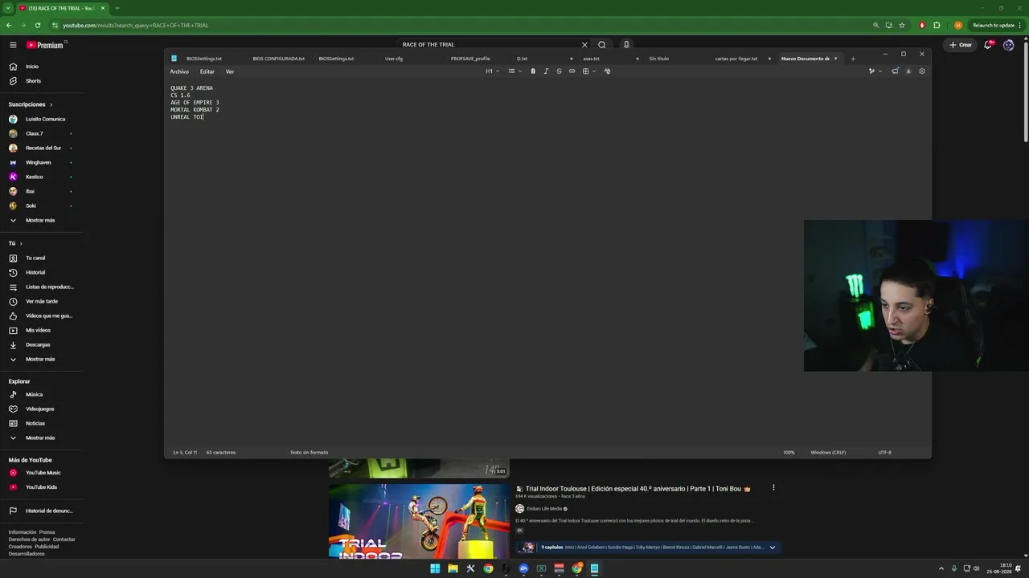Screen dimensions: 1029x578
Task: Open the Ver menu in Notepad
Action: [x=230, y=71]
